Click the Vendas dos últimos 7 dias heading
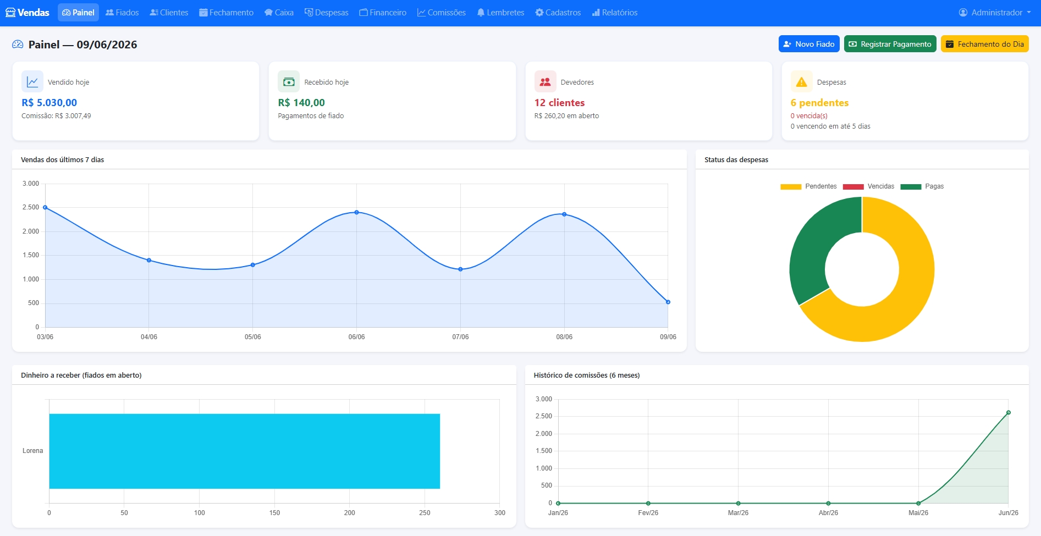Image resolution: width=1041 pixels, height=536 pixels. point(62,160)
